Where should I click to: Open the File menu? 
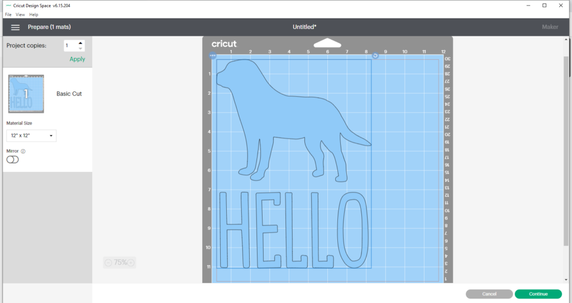click(x=8, y=15)
